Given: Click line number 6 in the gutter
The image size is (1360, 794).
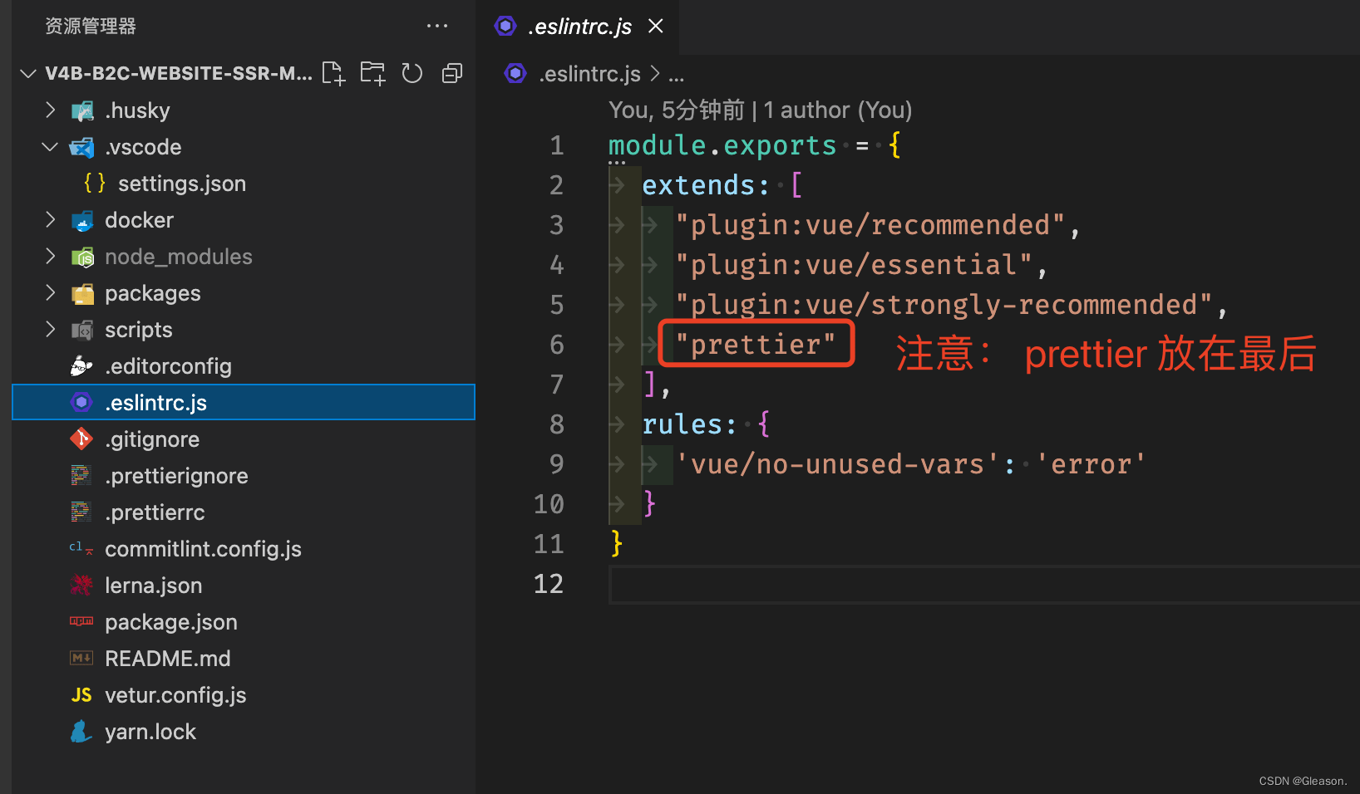Looking at the screenshot, I should coord(556,344).
